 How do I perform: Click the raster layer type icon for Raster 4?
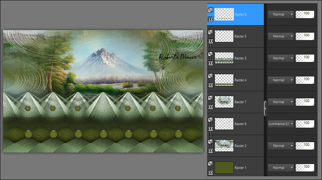[x=210, y=76]
